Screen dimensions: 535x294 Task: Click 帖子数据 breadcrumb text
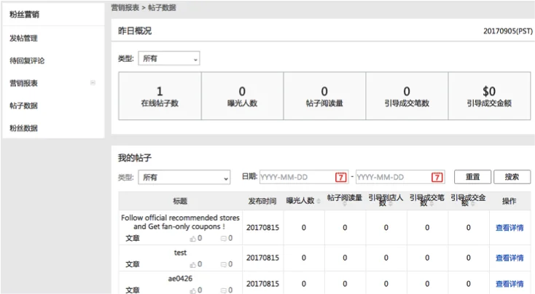[x=162, y=7]
